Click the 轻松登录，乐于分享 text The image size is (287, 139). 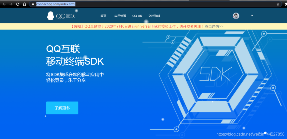(66, 80)
